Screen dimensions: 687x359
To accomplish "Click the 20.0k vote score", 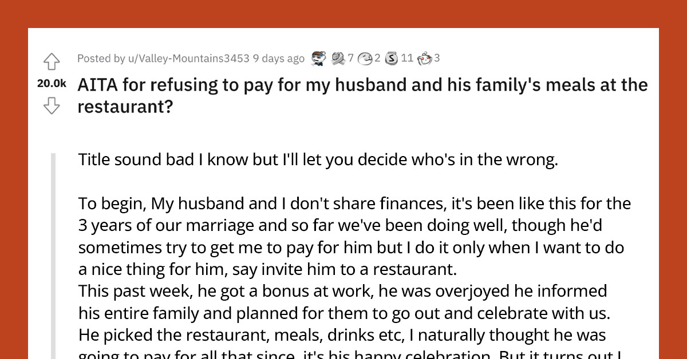I will coord(51,83).
